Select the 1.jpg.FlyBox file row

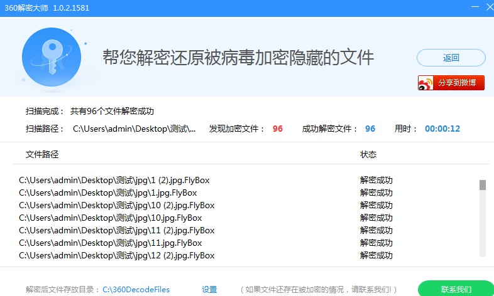click(107, 193)
